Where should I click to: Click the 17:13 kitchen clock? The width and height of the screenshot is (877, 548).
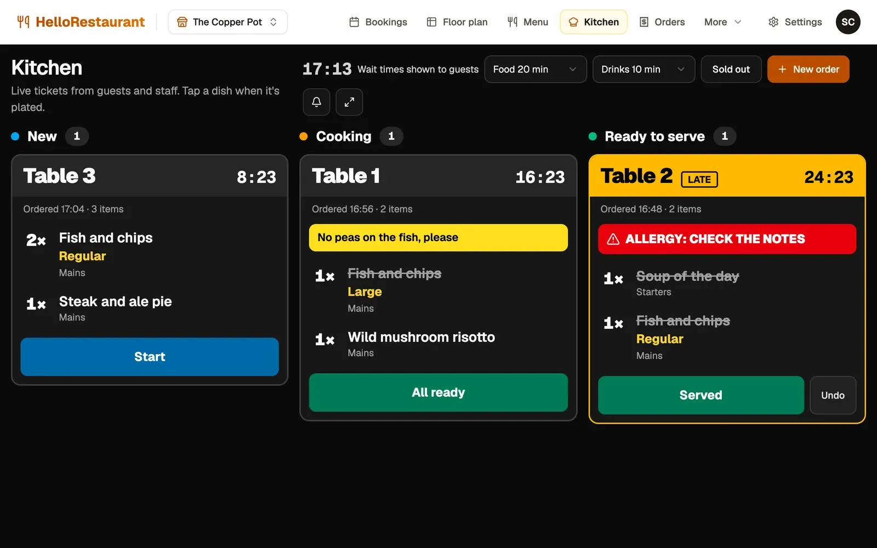point(327,69)
